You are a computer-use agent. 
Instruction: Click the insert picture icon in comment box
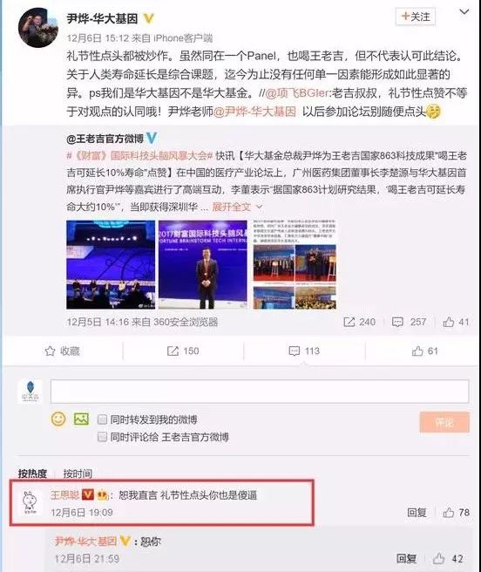81,419
